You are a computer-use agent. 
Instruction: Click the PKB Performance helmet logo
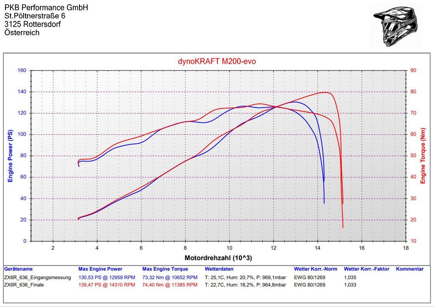coord(395,26)
